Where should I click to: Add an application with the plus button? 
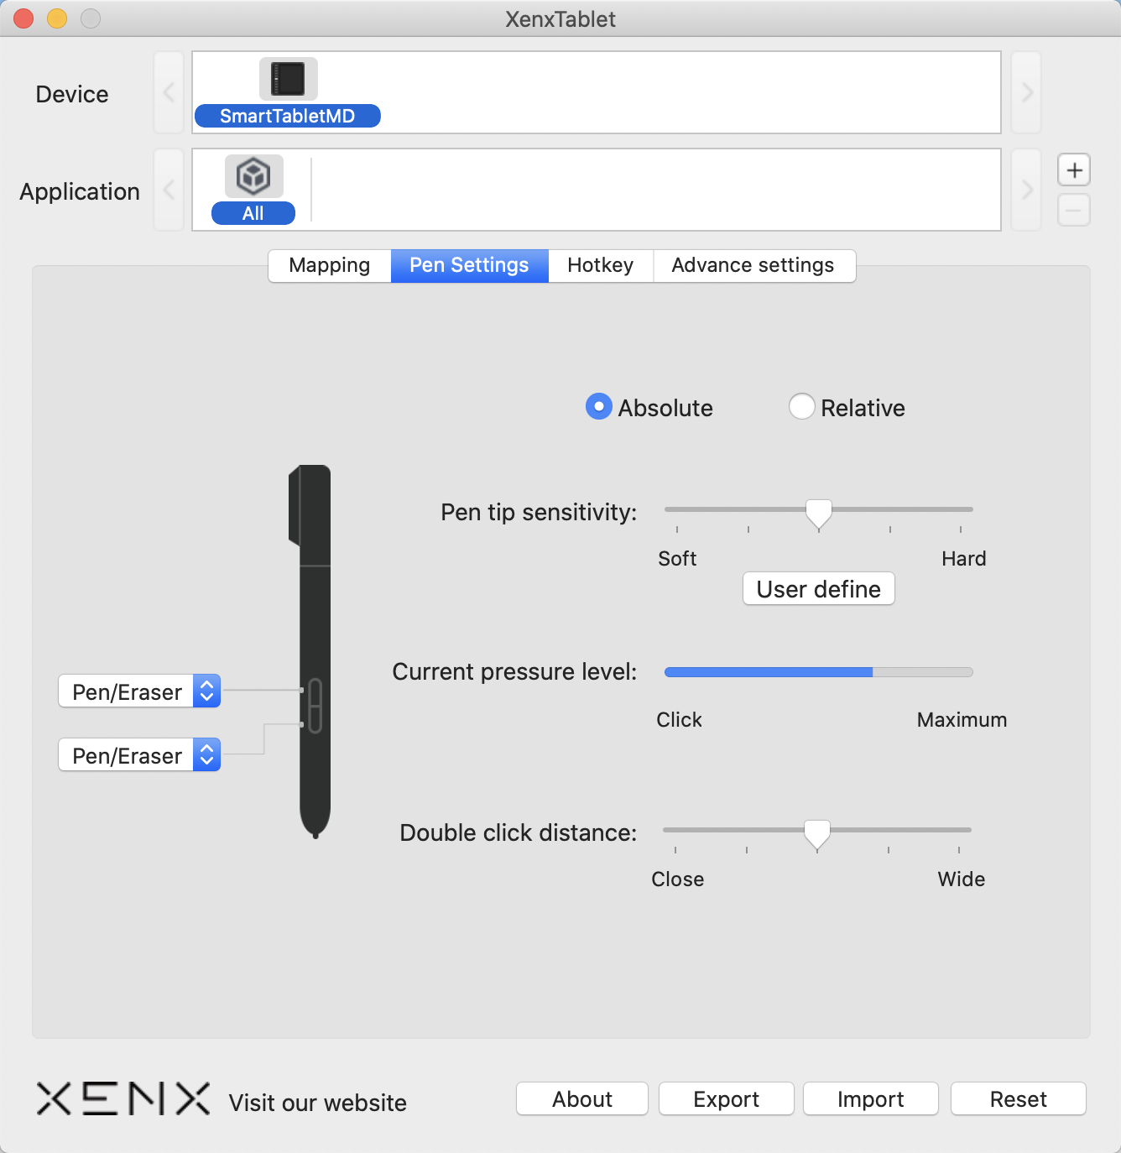[x=1074, y=170]
